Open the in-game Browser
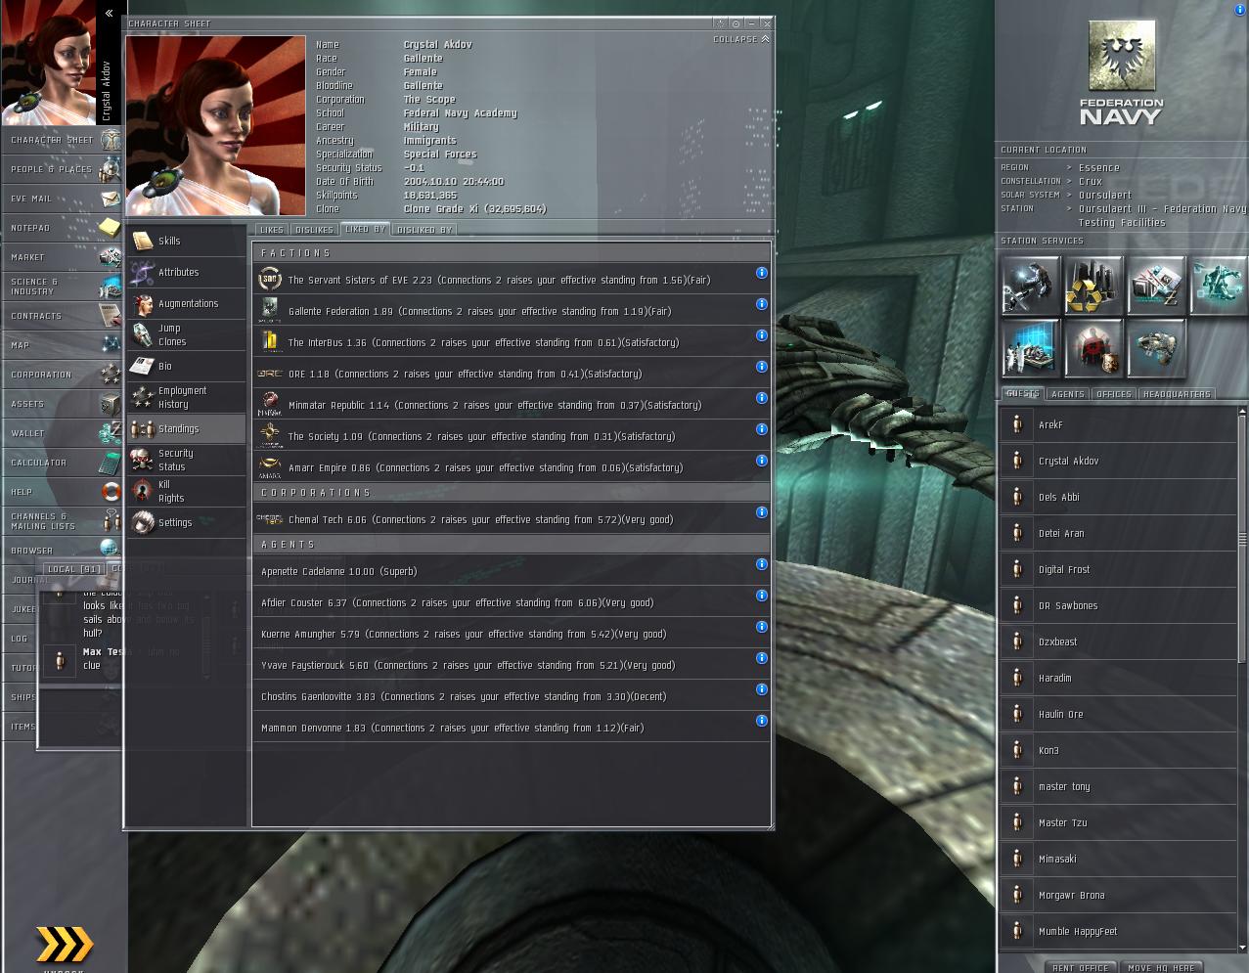Viewport: 1249px width, 973px height. point(62,551)
